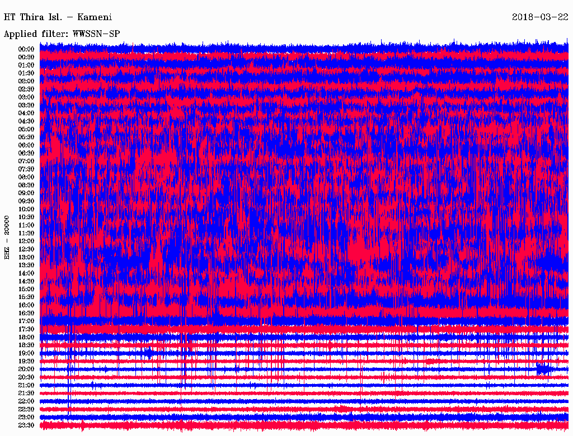Click the 21:00 time label
Image resolution: width=573 pixels, height=436 pixels.
pos(26,385)
